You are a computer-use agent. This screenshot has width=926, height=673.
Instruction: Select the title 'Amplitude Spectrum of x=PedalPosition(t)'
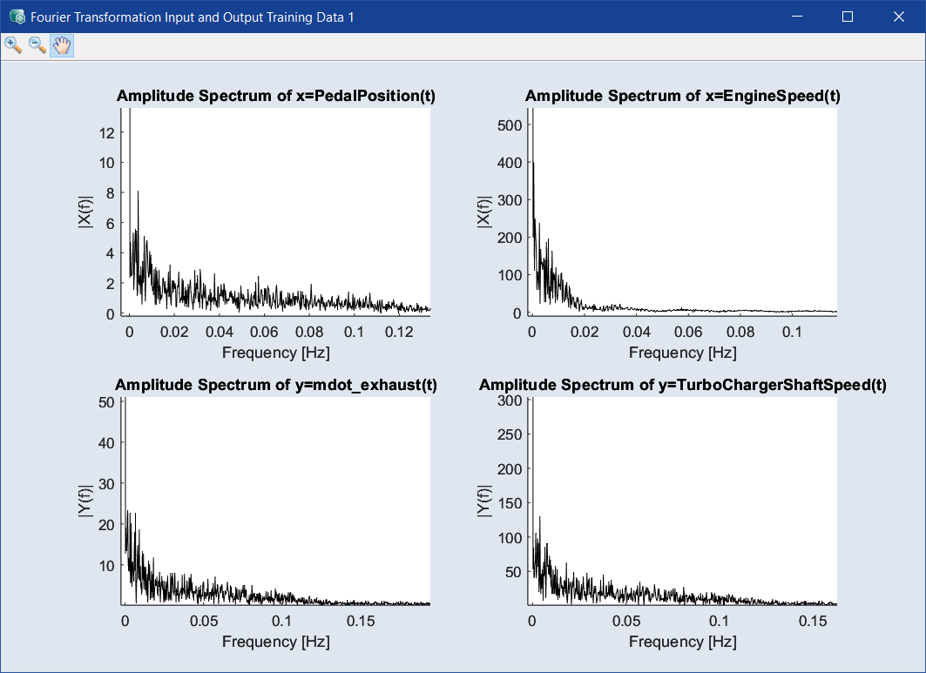pyautogui.click(x=276, y=97)
